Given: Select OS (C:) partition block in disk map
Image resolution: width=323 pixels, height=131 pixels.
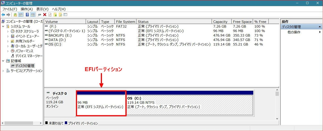Looking at the screenshot, I should [x=190, y=103].
